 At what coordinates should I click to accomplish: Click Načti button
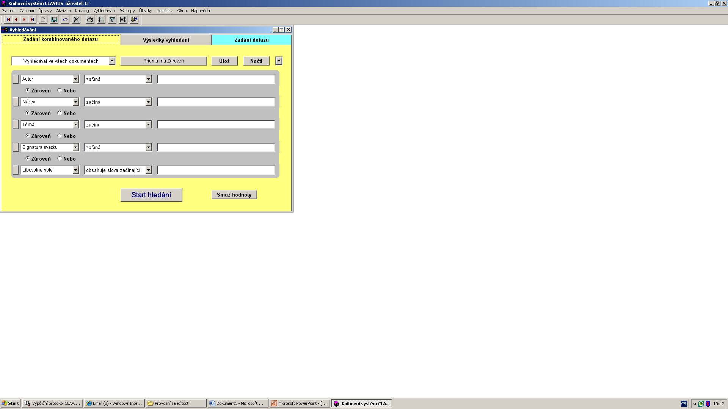[256, 61]
